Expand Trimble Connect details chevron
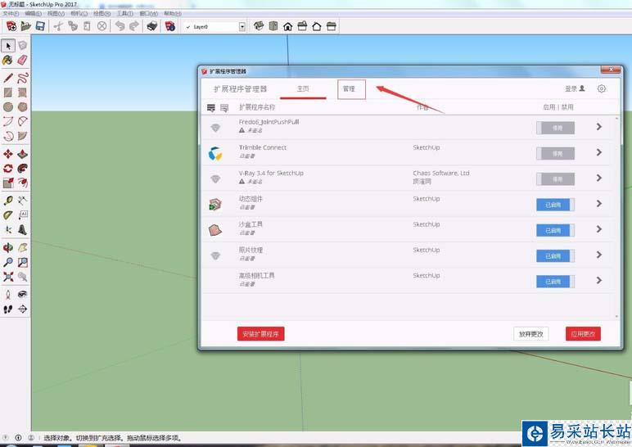The image size is (632, 447). click(599, 152)
